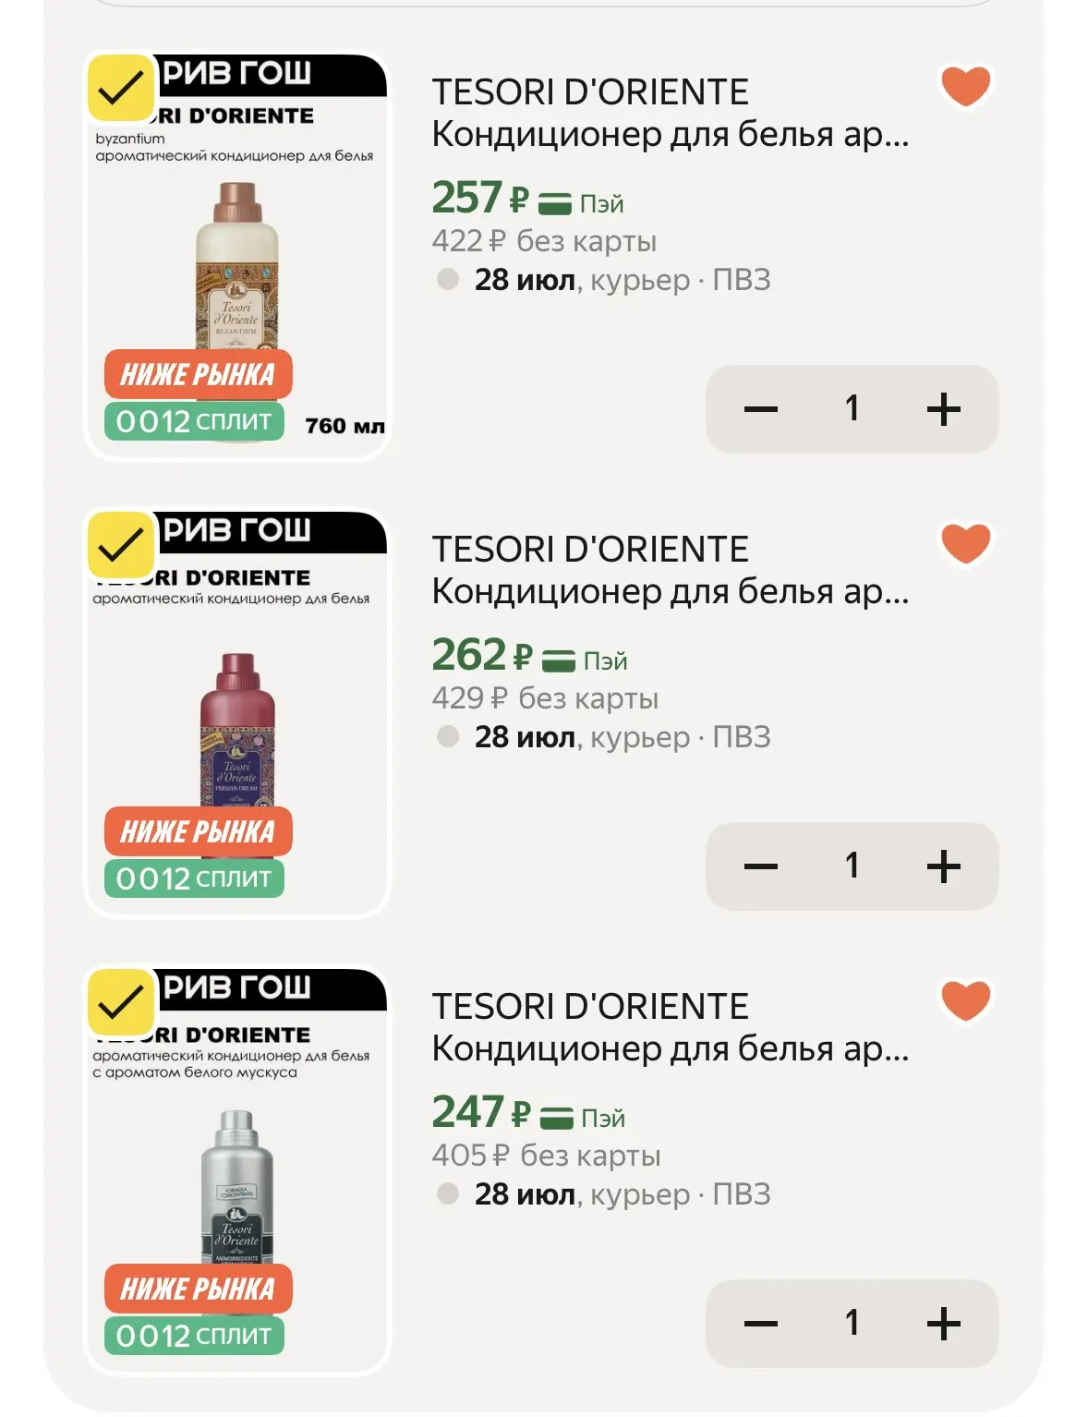Screen dimensions: 1088x1417
Task: Tap the heart icon for 247 ₽ conditioner
Action: (965, 1000)
